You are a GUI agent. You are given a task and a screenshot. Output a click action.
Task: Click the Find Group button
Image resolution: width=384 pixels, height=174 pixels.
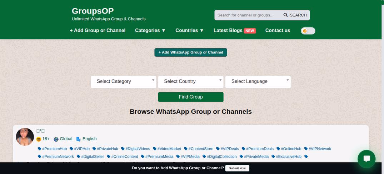pyautogui.click(x=191, y=97)
